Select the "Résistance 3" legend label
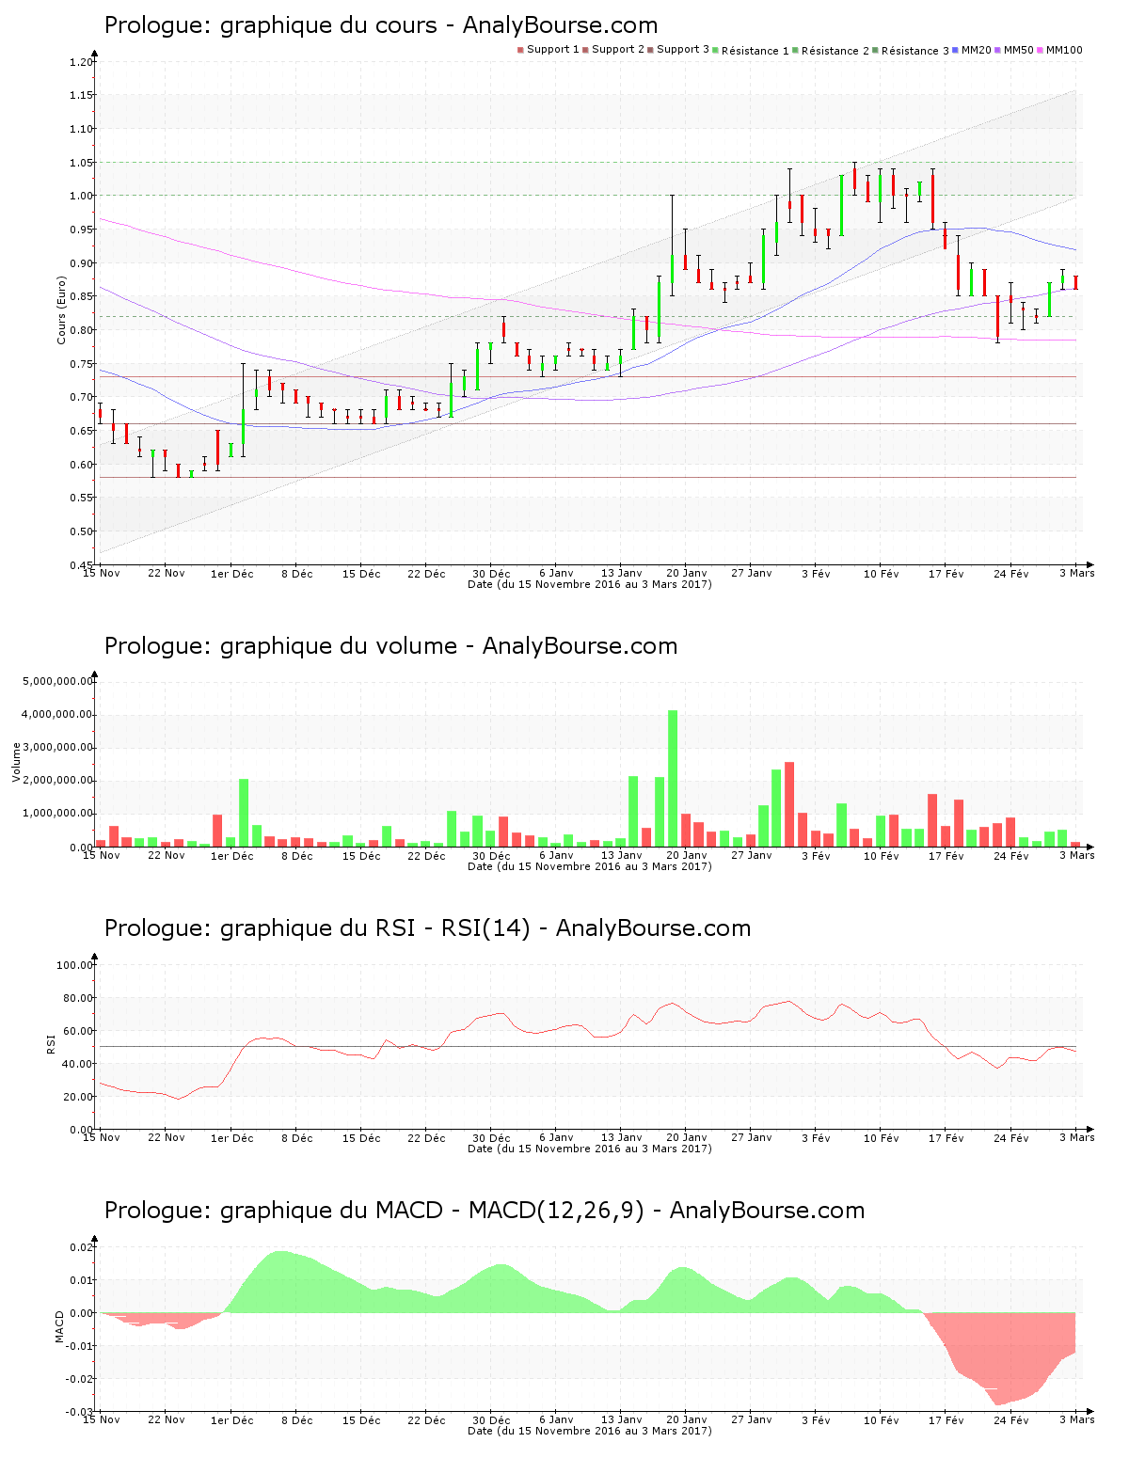This screenshot has height=1458, width=1129. [915, 51]
